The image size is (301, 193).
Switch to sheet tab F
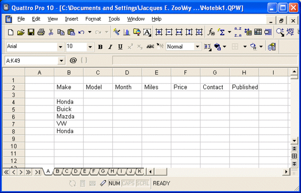coord(94,171)
